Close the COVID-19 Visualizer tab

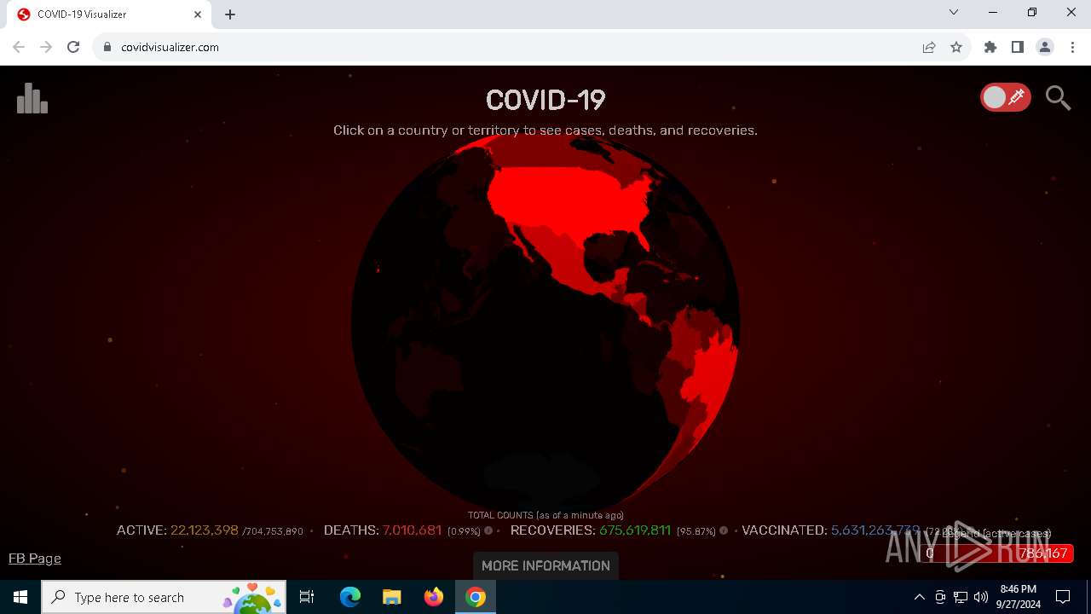coord(198,14)
